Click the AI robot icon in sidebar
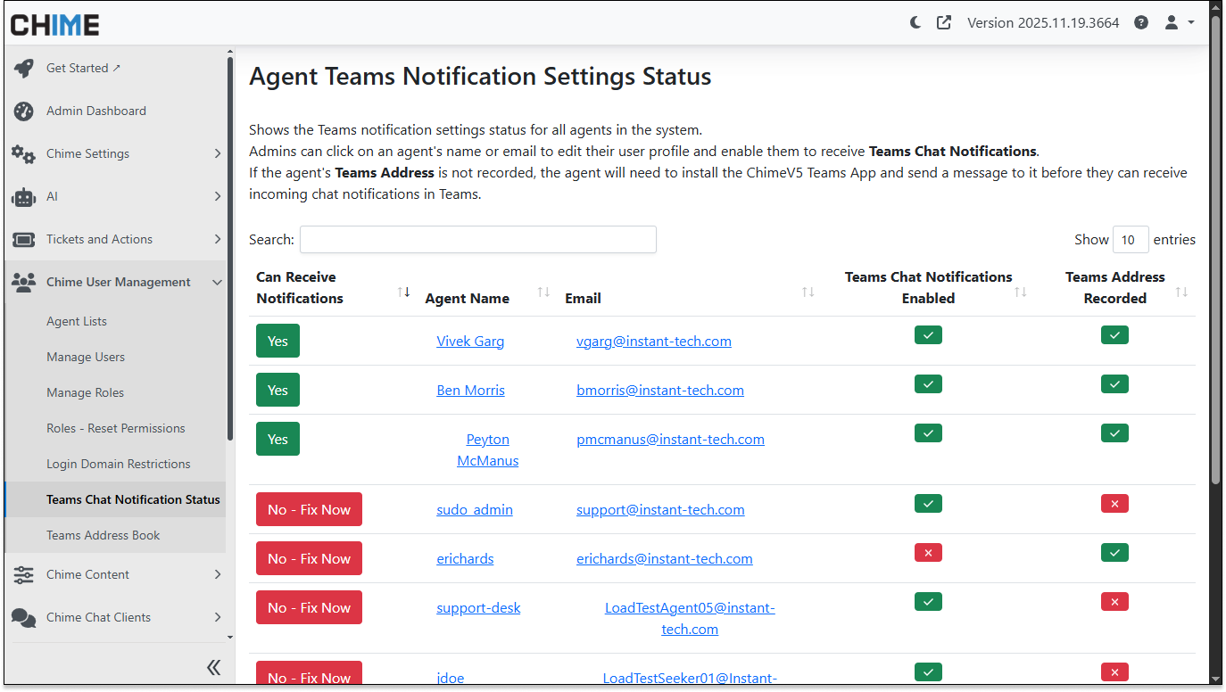Image resolution: width=1226 pixels, height=692 pixels. pos(24,197)
